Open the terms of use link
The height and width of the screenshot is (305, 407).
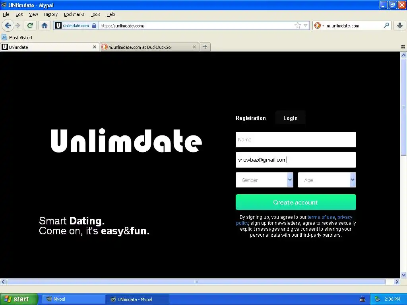321,217
